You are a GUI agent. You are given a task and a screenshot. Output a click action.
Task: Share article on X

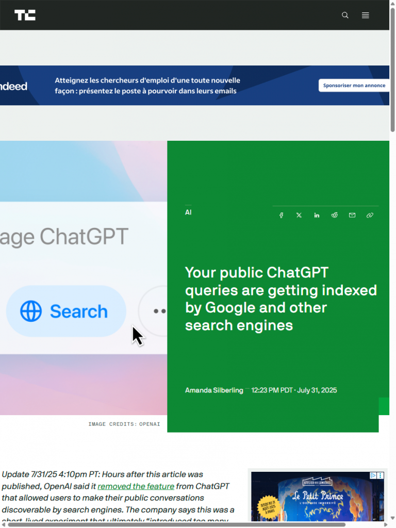[x=299, y=215]
